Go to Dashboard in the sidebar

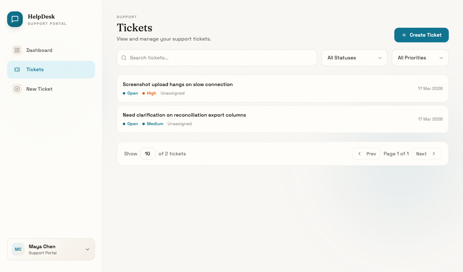point(39,50)
